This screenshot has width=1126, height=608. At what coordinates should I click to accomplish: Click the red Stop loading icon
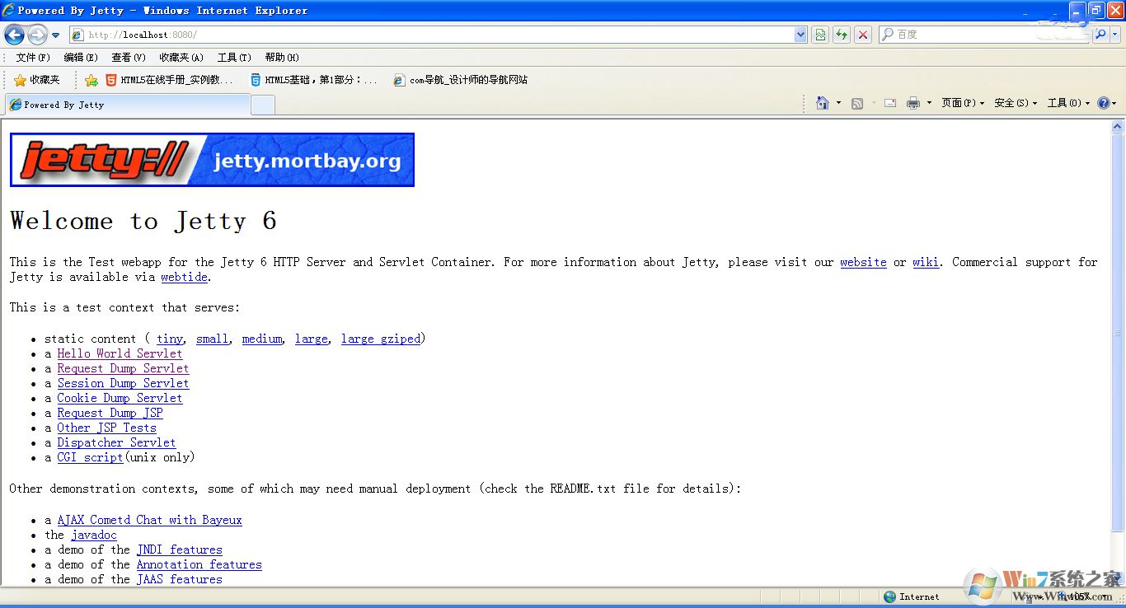[863, 35]
